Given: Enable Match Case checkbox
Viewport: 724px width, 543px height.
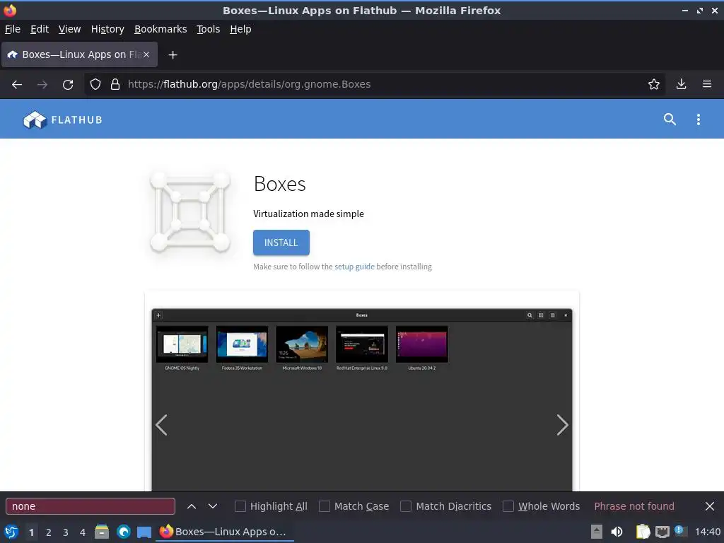Looking at the screenshot, I should coord(325,506).
